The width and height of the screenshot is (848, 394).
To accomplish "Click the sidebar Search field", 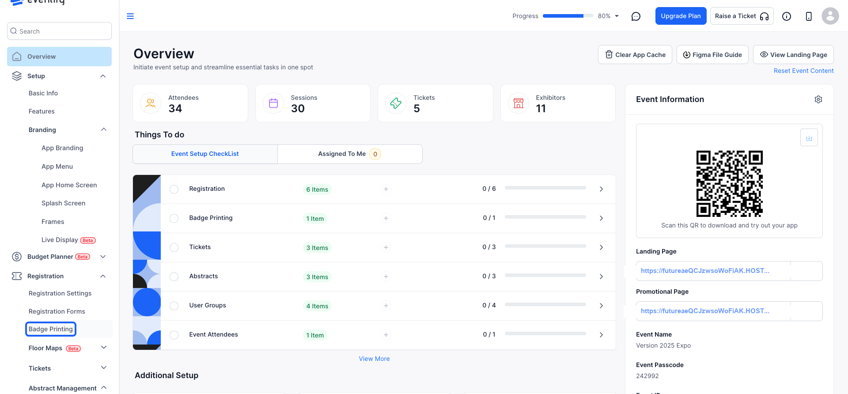I will tap(59, 31).
